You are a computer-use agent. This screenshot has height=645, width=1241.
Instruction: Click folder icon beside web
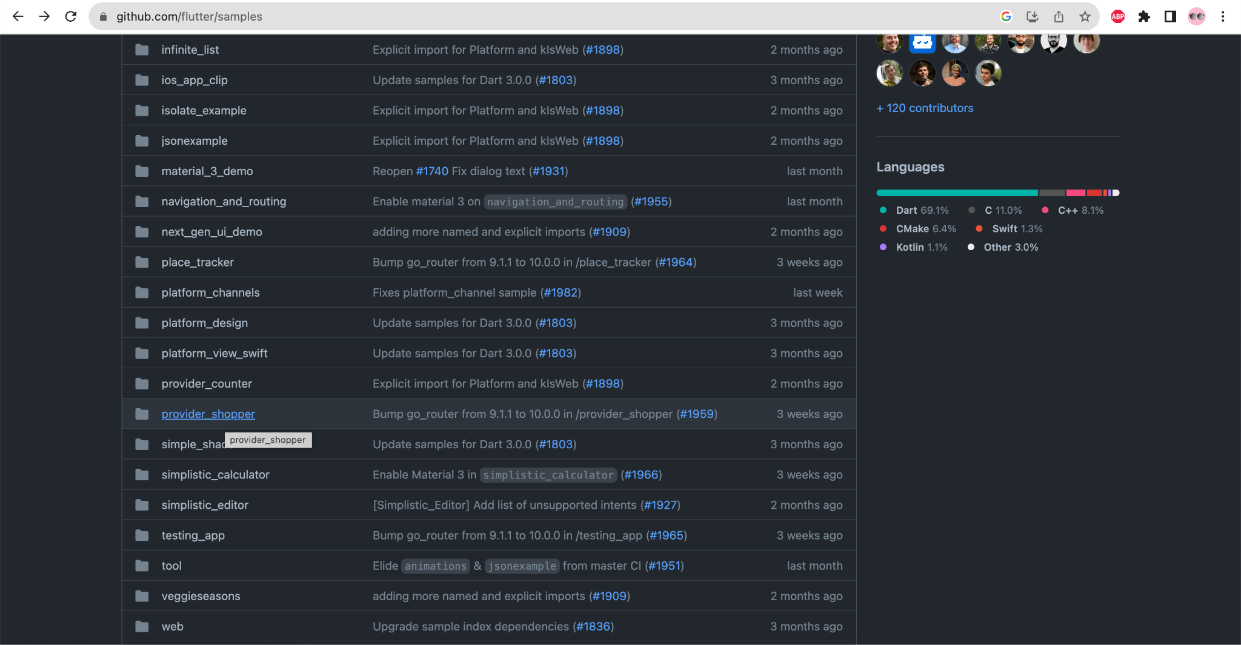pyautogui.click(x=142, y=626)
